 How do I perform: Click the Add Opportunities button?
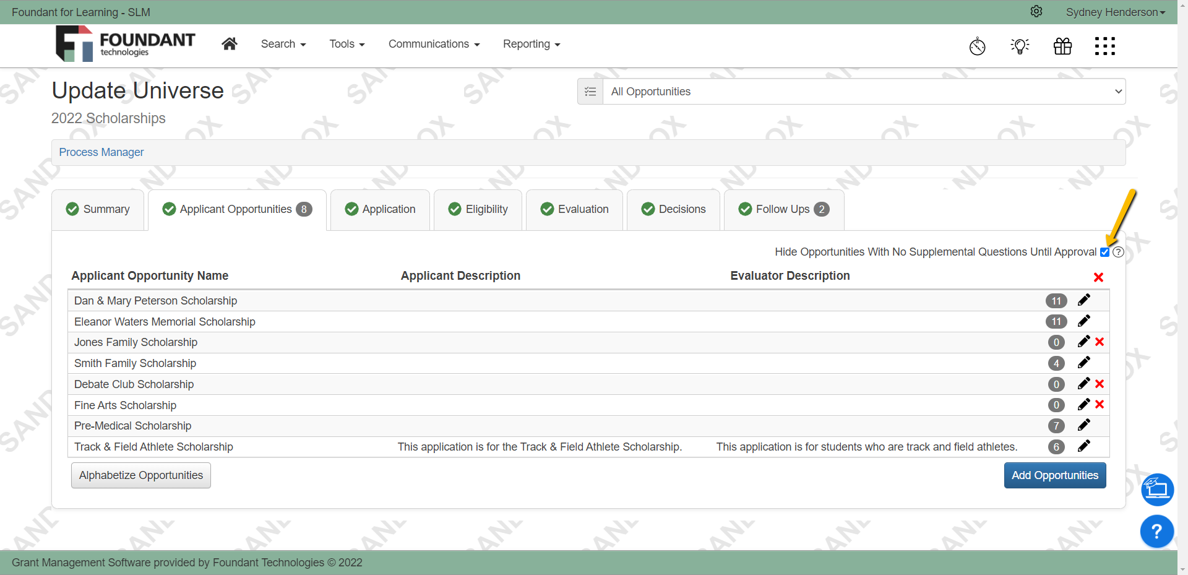click(x=1055, y=475)
